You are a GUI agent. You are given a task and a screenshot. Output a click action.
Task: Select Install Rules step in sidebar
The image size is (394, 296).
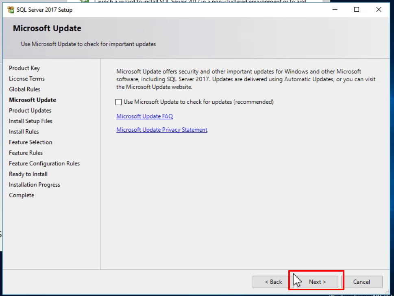coord(24,132)
